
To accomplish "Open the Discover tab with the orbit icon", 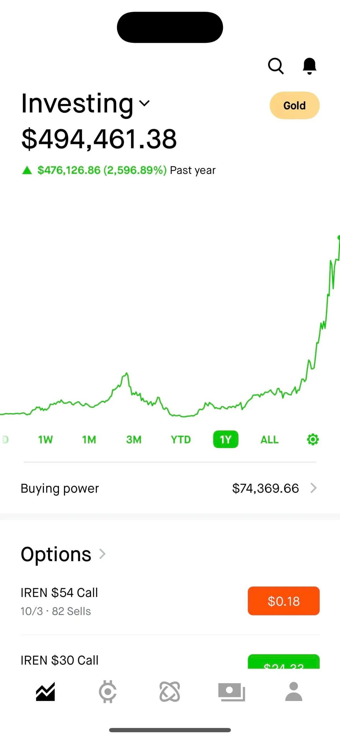I will pos(170,691).
